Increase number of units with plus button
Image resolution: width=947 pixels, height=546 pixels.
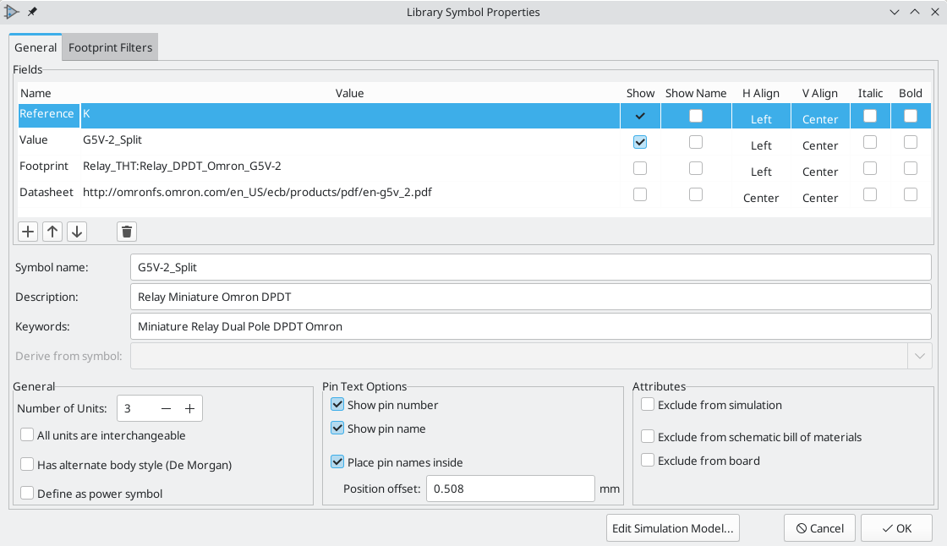(190, 409)
